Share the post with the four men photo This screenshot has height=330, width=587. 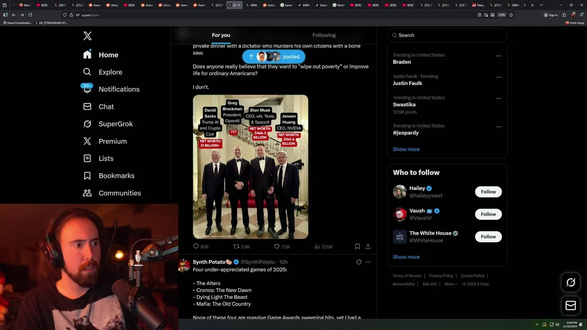(x=368, y=247)
